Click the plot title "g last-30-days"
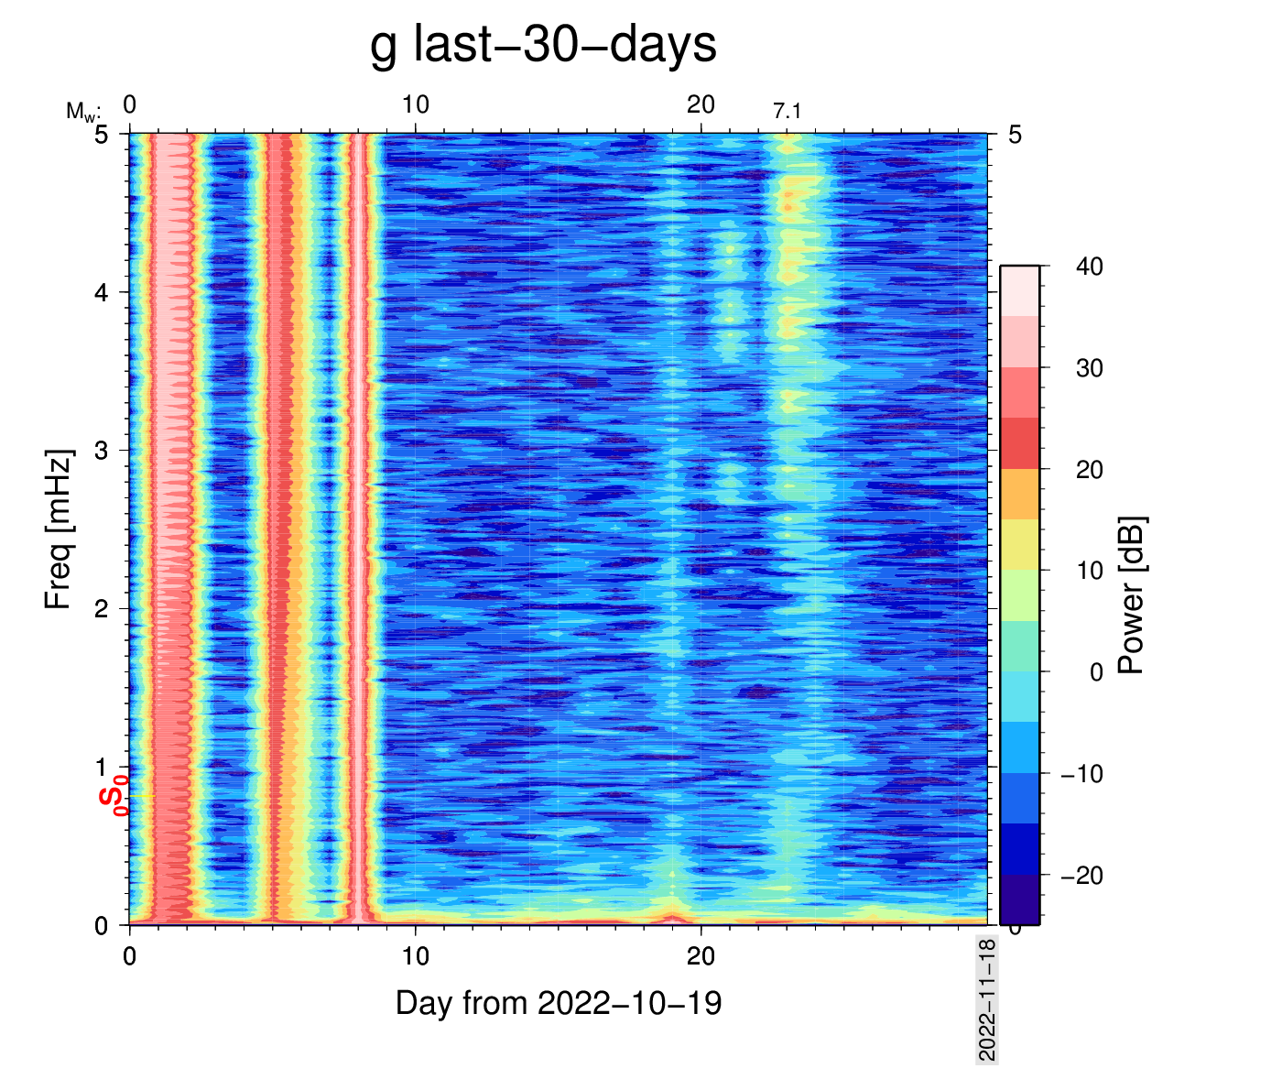Viewport: 1282px width, 1090px height. (543, 44)
